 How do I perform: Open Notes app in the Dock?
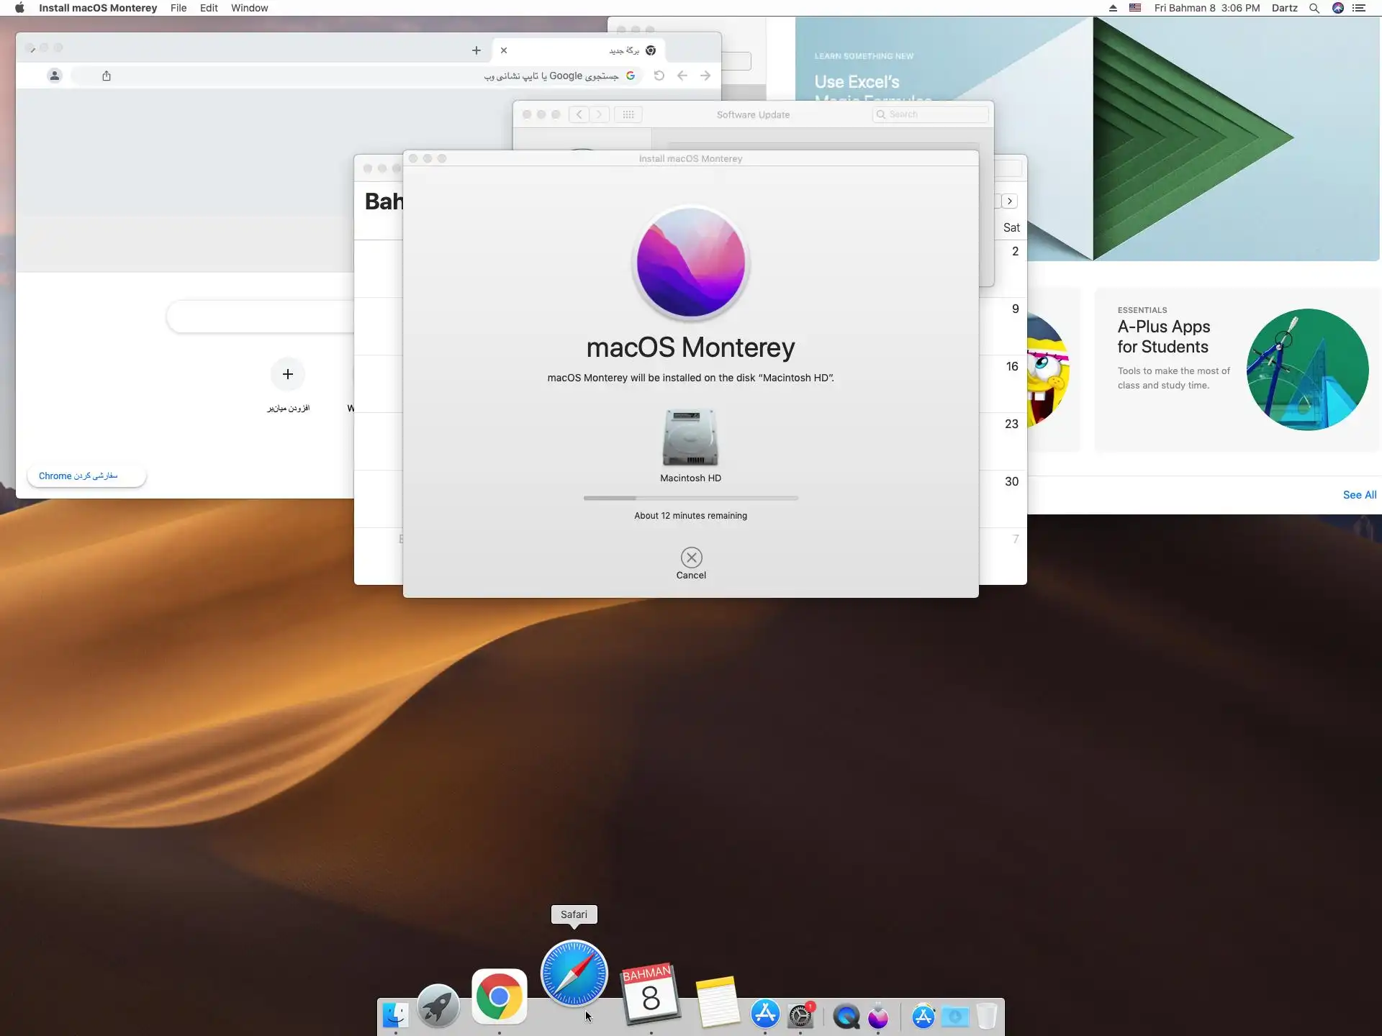[x=718, y=1001]
